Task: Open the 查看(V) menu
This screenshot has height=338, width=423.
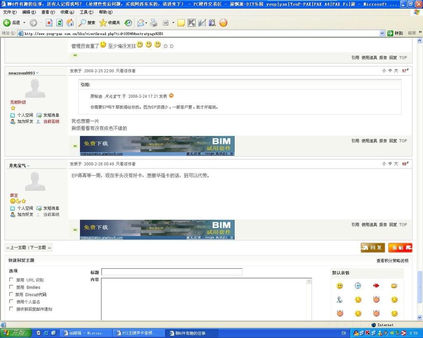Action: coord(48,12)
